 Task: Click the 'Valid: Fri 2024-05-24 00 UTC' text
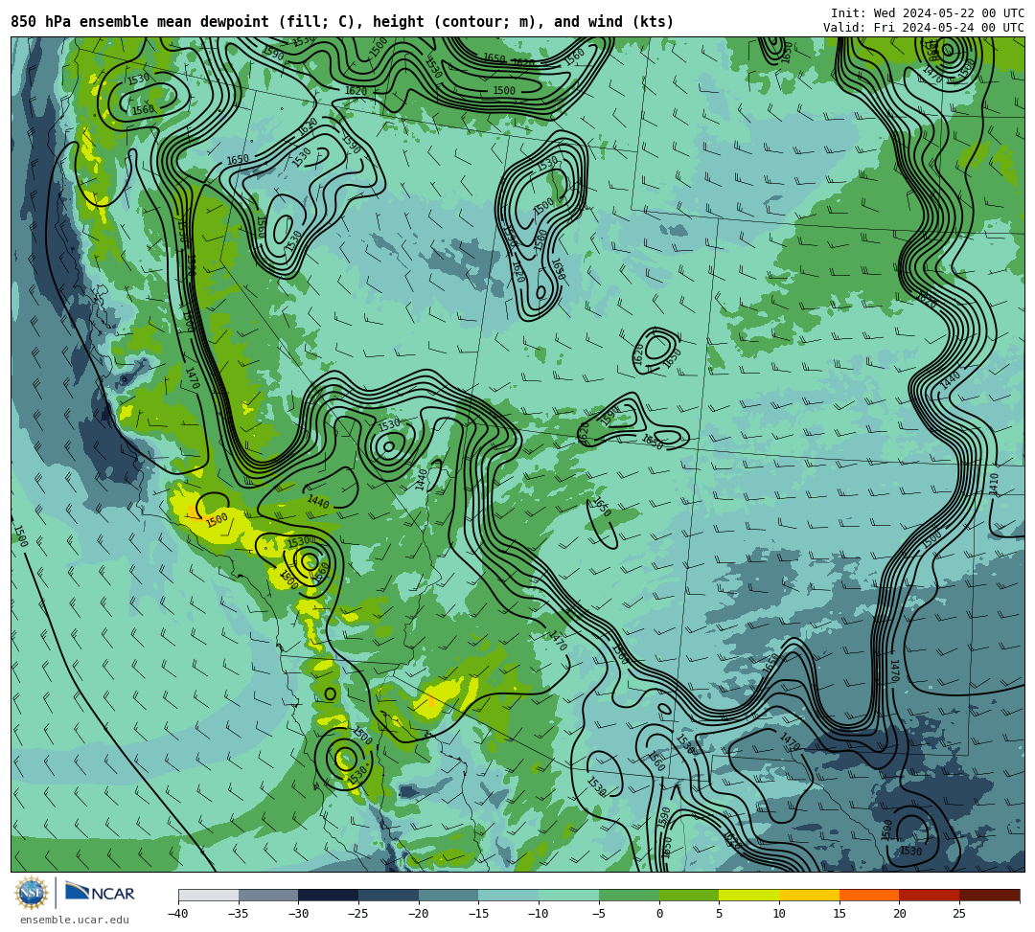(924, 28)
